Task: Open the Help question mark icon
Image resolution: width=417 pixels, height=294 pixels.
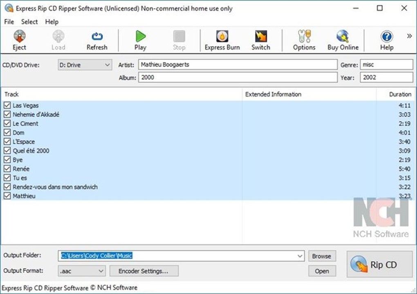Action: [x=387, y=36]
